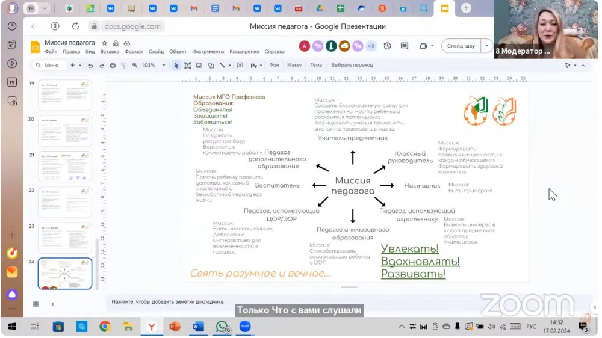Open version history clock icon
The width and height of the screenshot is (602, 338).
[387, 46]
